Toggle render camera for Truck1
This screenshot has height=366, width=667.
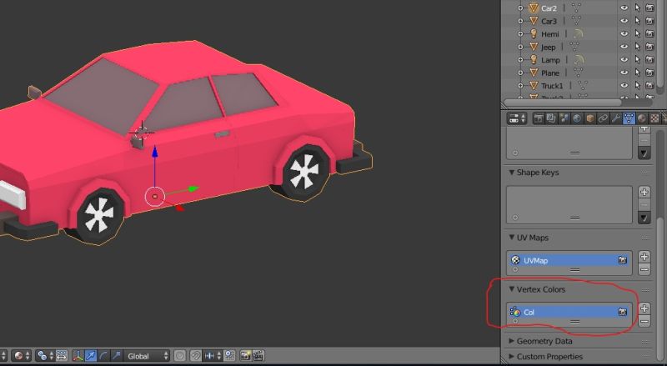(649, 86)
